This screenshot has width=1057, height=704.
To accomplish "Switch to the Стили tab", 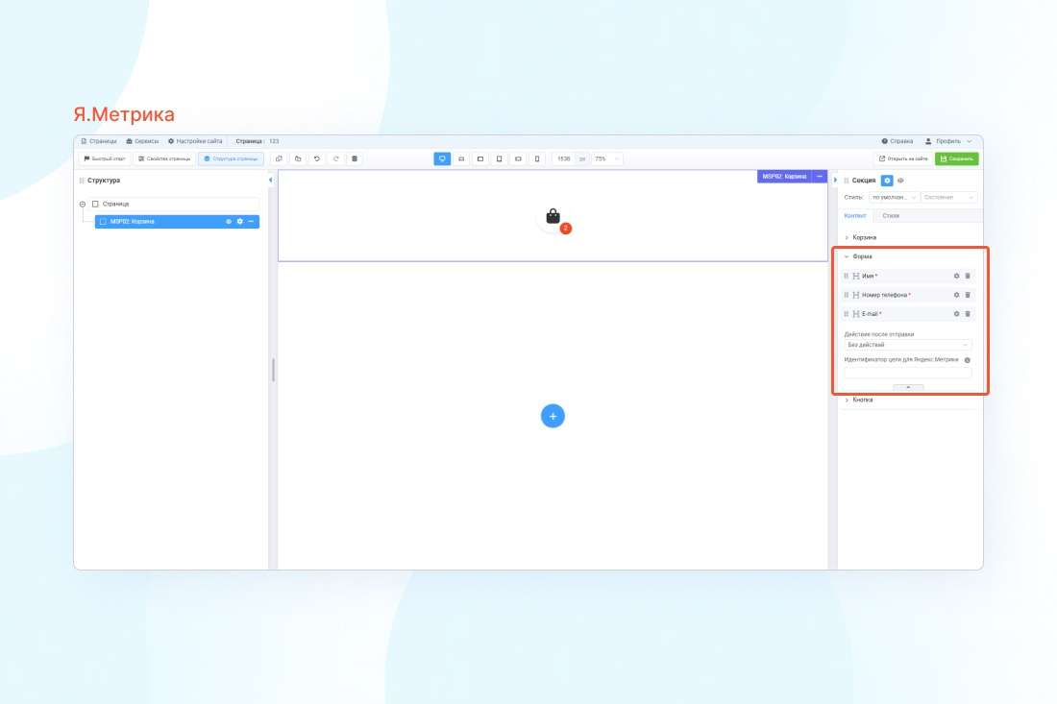I will coord(891,215).
